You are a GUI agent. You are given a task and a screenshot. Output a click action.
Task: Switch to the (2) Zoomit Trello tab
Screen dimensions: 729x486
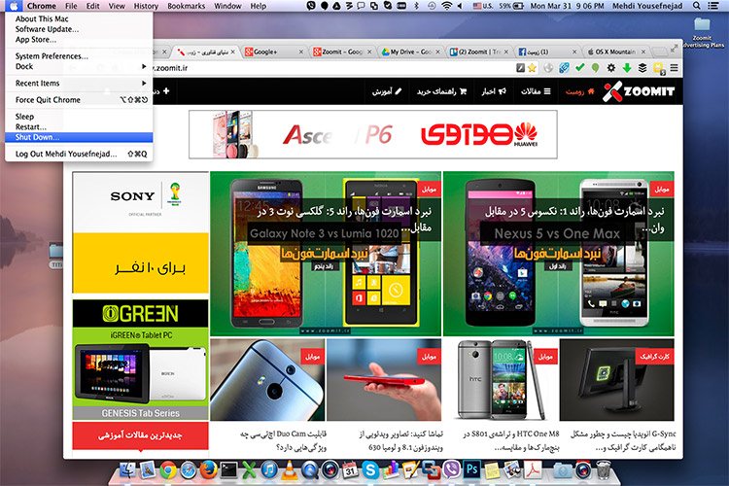point(477,52)
